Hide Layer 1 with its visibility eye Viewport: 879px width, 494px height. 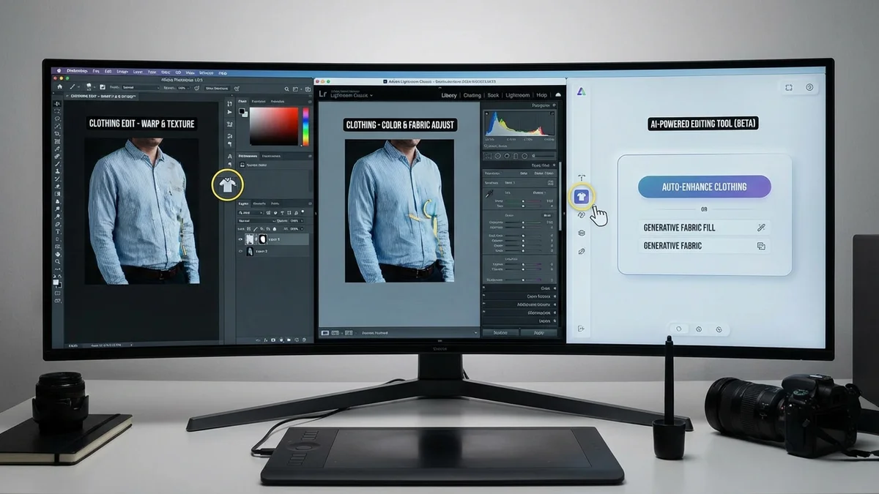tap(239, 239)
